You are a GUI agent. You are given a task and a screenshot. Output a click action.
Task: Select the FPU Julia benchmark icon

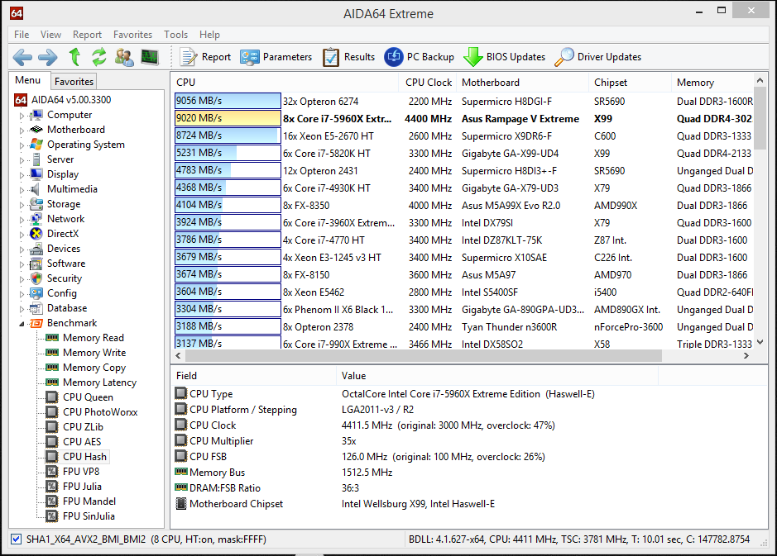(52, 487)
